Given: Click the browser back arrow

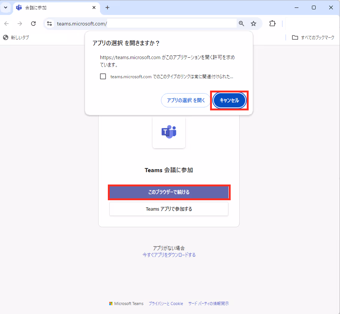Looking at the screenshot, I should pyautogui.click(x=6, y=24).
